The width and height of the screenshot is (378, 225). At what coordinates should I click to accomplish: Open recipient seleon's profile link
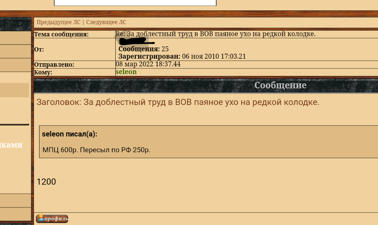pos(126,72)
